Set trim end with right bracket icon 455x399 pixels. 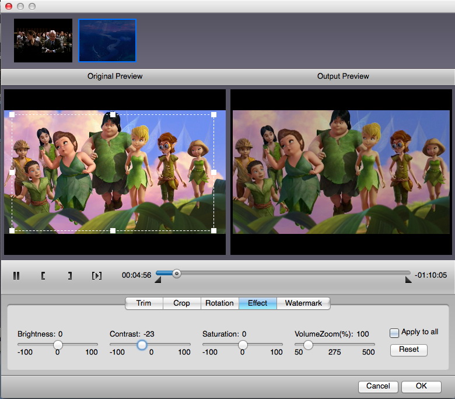[69, 276]
